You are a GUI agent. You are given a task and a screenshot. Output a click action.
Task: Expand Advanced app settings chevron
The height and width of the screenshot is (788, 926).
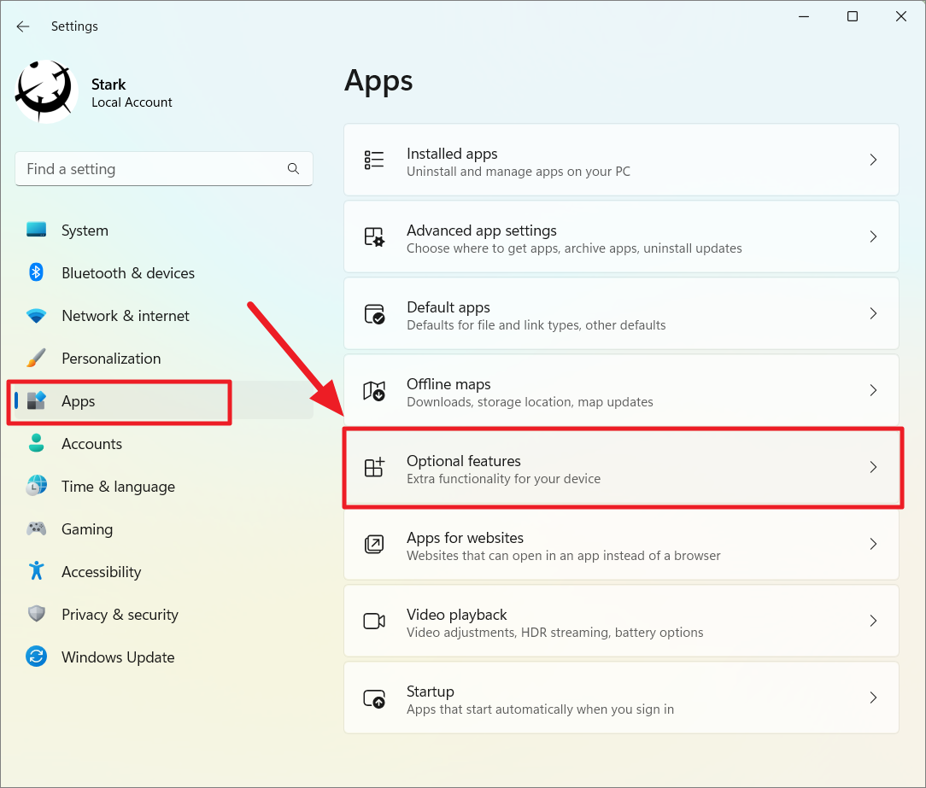873,236
